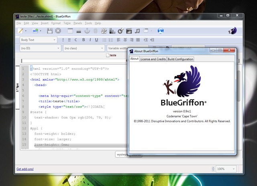
Task: Open the View menu
Action: [35, 23]
